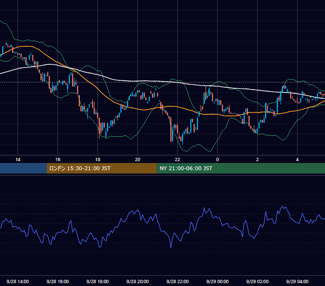The image size is (325, 286).
Task: Select the 0 hour axis label
Action: click(217, 160)
